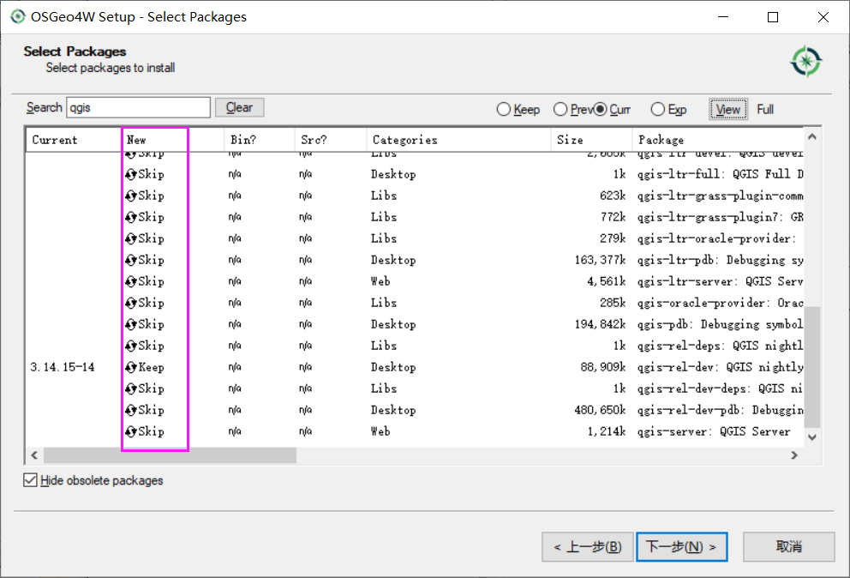Click the search field containing qgis

[137, 107]
